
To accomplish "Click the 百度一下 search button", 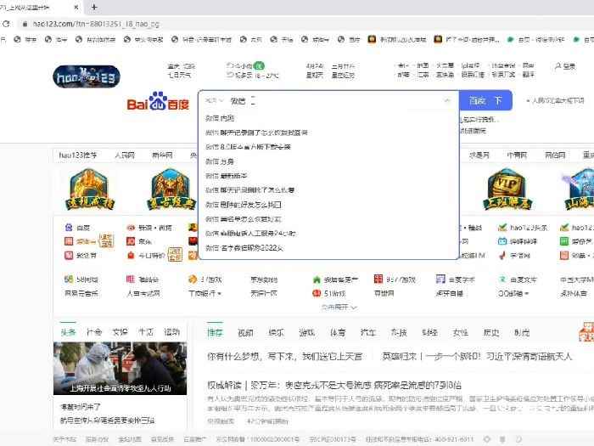I will pyautogui.click(x=485, y=100).
